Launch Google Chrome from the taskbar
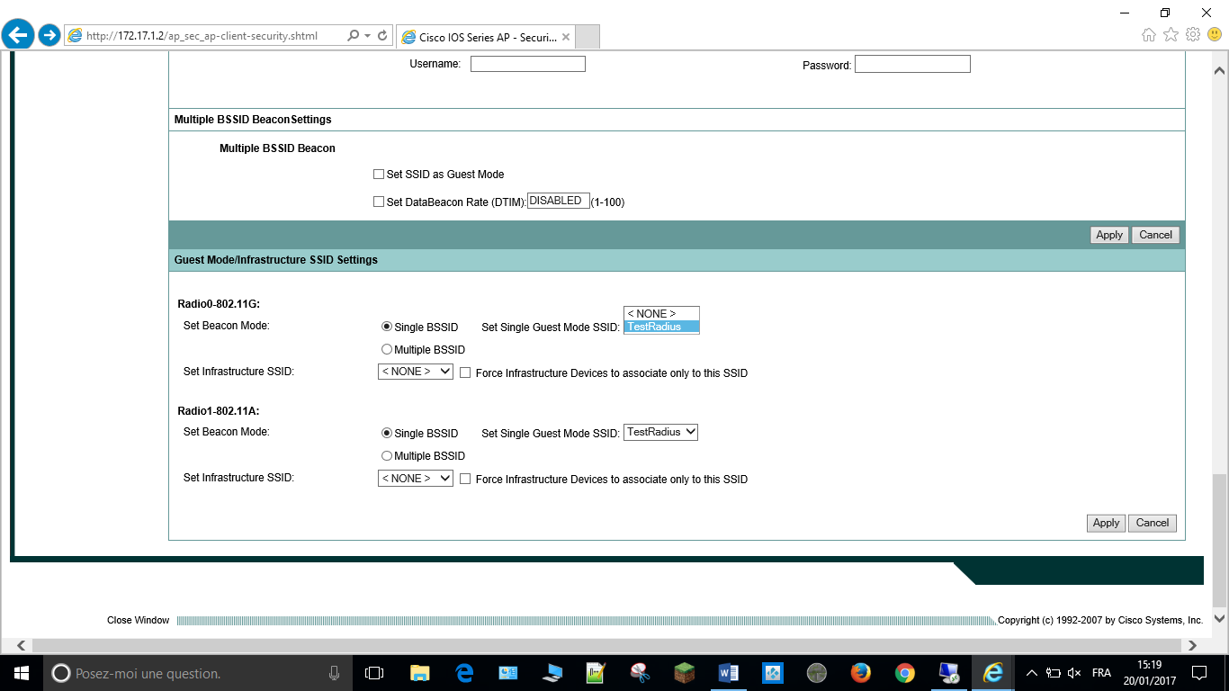This screenshot has height=691, width=1229. [905, 673]
